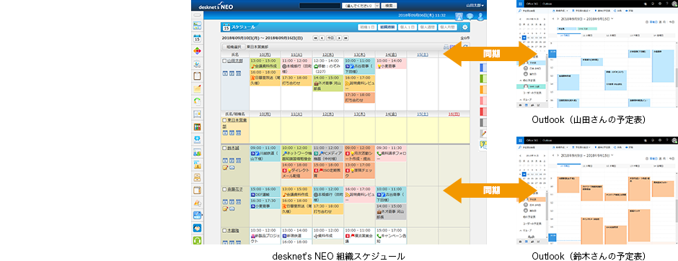Expand date range dropdown in 山田 Outlook

click(x=612, y=19)
